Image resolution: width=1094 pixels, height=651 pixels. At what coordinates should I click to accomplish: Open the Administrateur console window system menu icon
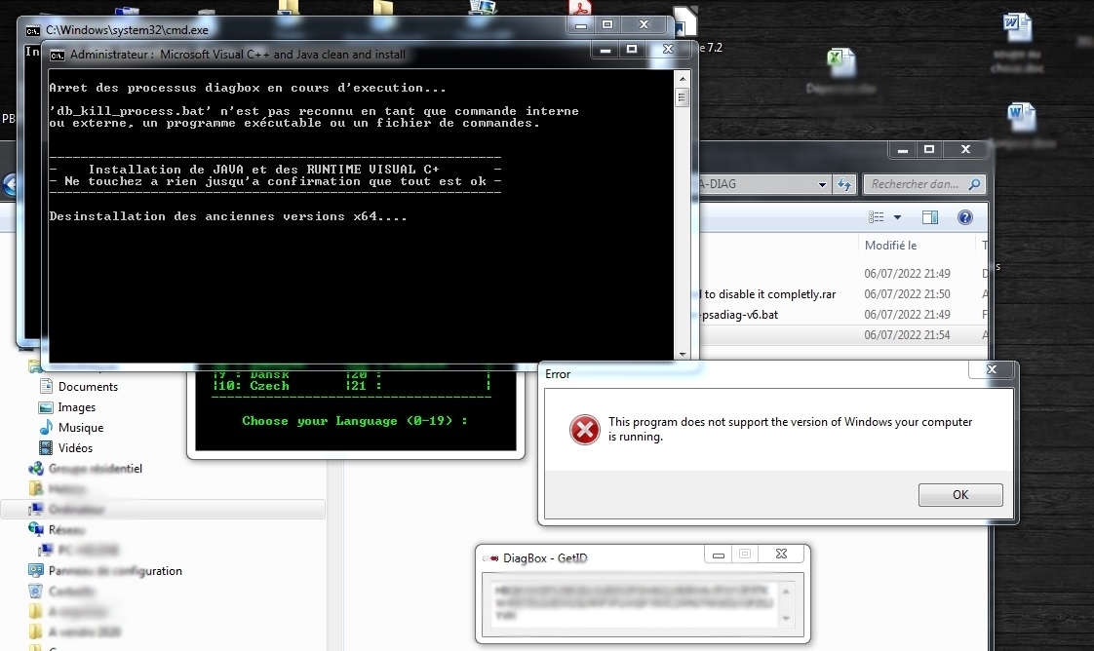pos(58,55)
